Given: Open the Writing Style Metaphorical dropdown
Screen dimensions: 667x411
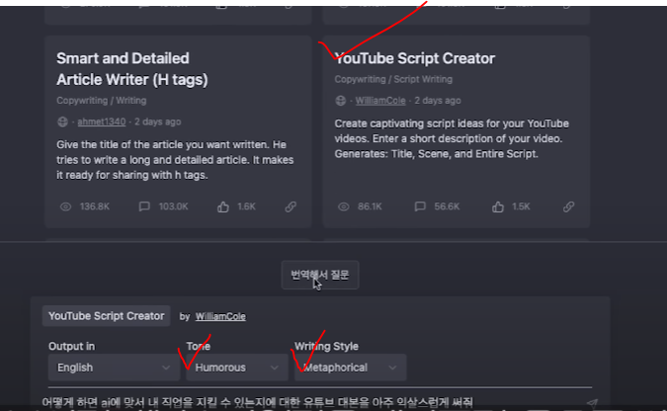Looking at the screenshot, I should [350, 368].
